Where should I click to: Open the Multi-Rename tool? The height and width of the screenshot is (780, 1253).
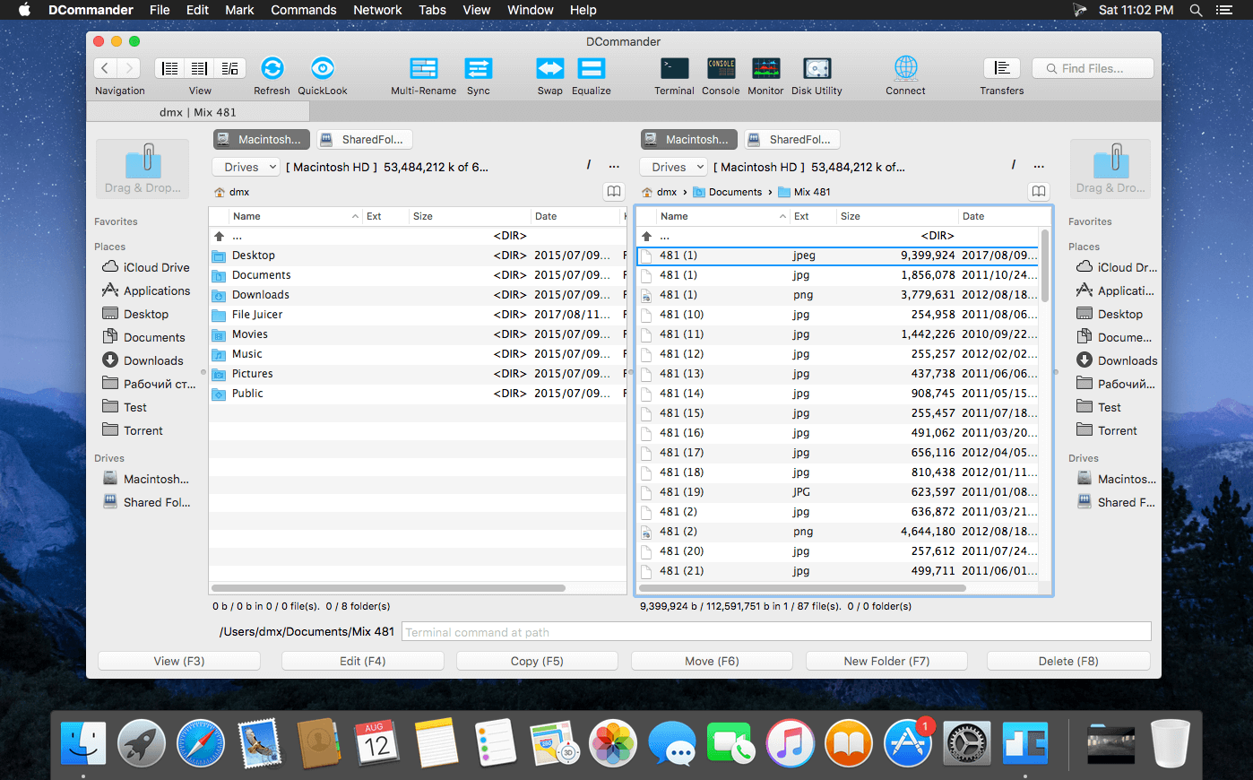point(424,68)
